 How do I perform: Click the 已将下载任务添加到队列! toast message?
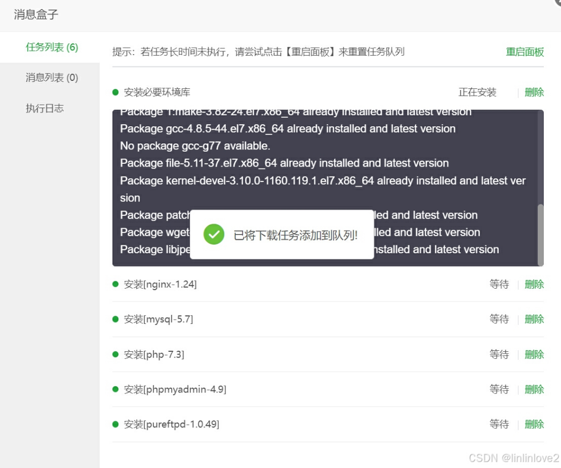coord(295,235)
